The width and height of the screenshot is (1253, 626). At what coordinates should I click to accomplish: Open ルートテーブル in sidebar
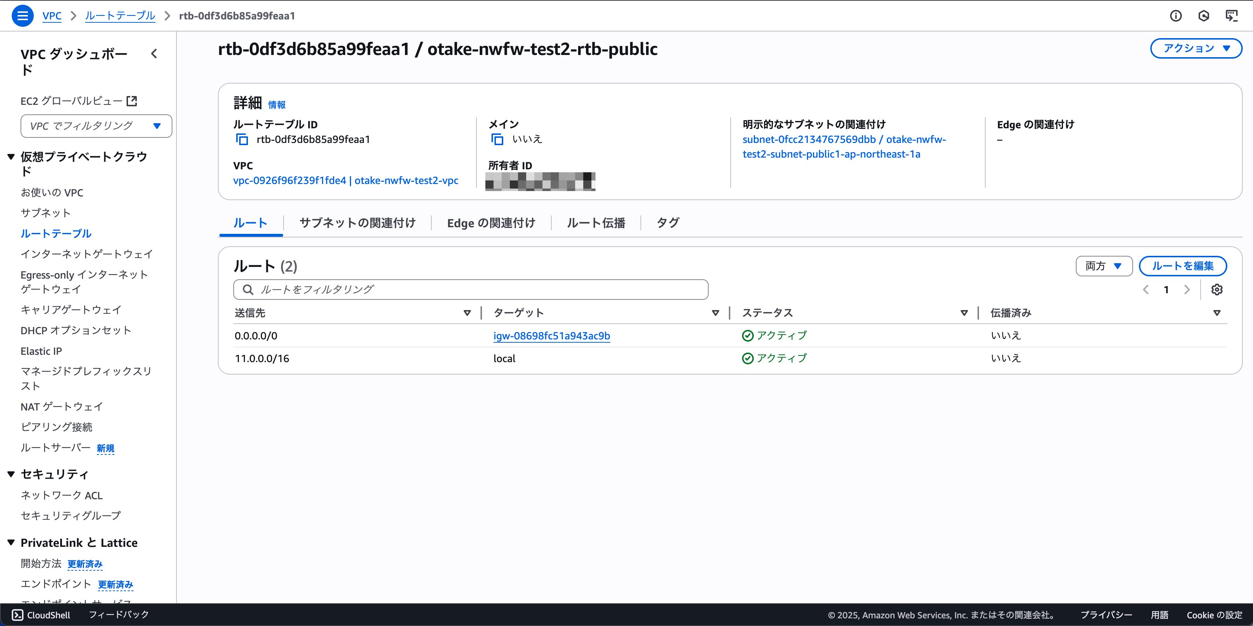coord(56,233)
